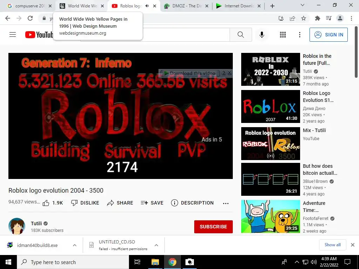Open the Chrome three-dot menu
This screenshot has width=359, height=269.
351,18
